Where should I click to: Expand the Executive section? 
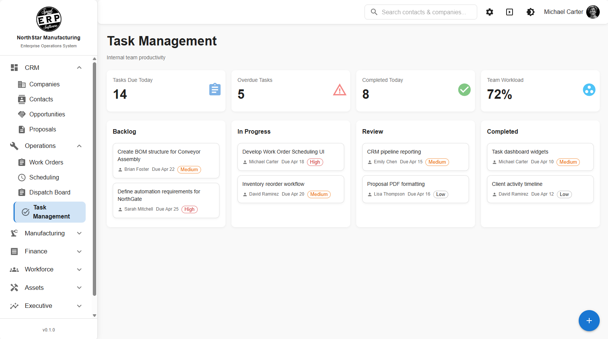pos(46,306)
